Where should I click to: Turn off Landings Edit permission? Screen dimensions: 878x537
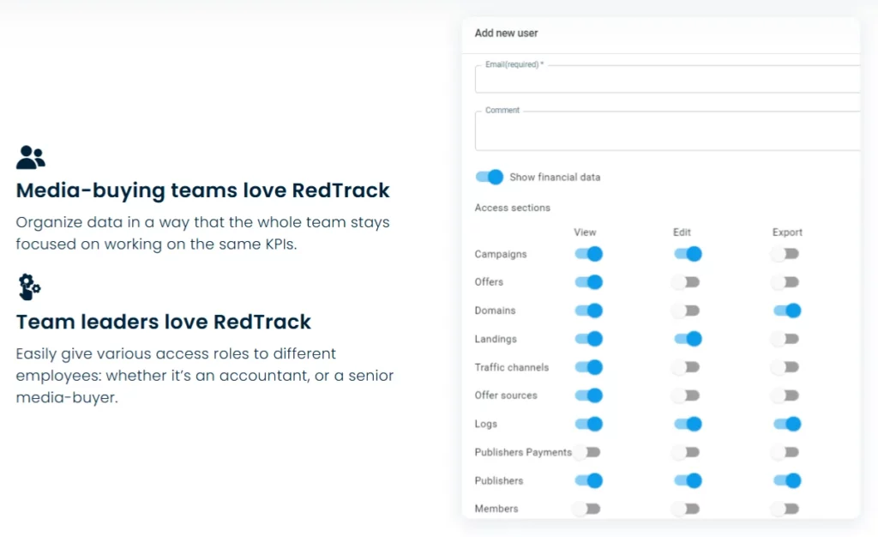click(687, 338)
